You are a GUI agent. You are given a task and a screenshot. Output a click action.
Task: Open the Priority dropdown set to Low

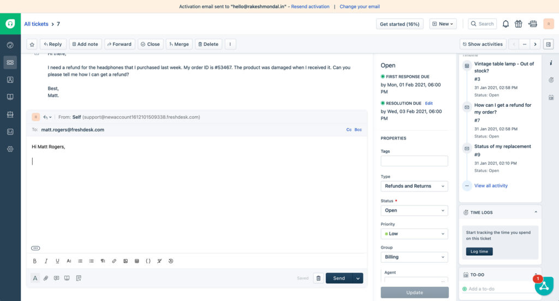click(414, 233)
